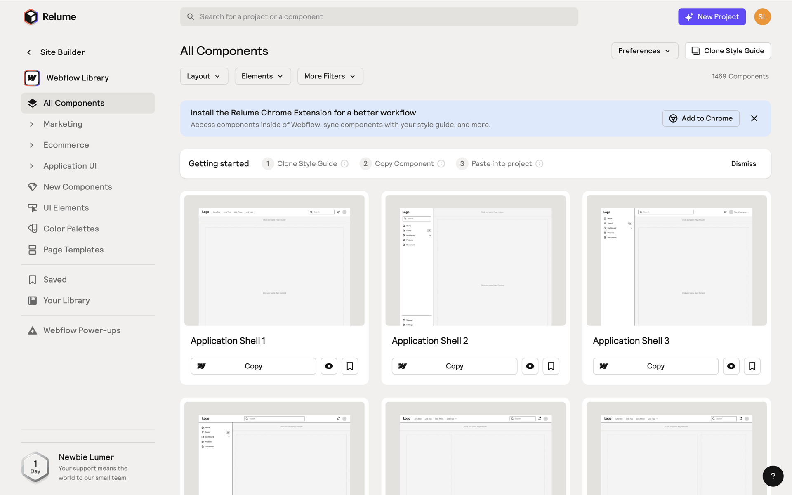The width and height of the screenshot is (792, 495).
Task: Click the Application Shell 3 title
Action: 631,341
